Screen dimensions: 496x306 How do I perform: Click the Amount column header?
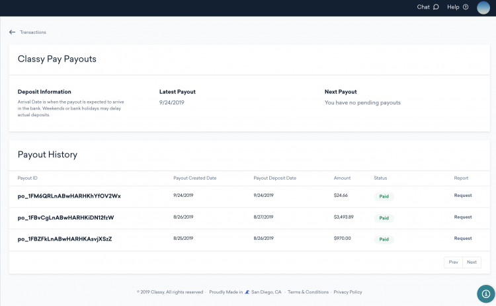[342, 178]
